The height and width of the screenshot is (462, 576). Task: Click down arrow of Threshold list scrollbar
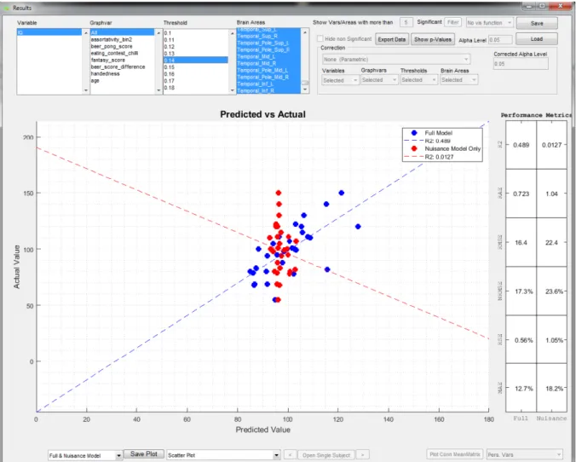232,90
